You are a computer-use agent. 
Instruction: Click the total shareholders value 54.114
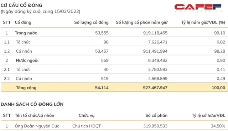[102, 88]
